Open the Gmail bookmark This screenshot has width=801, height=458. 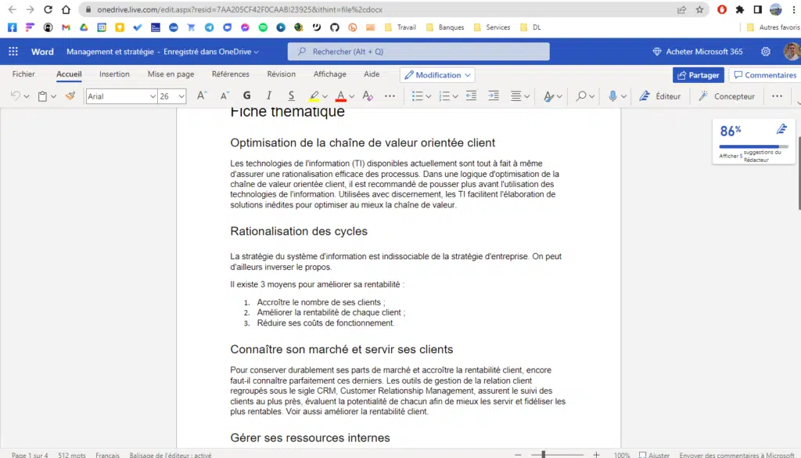66,27
